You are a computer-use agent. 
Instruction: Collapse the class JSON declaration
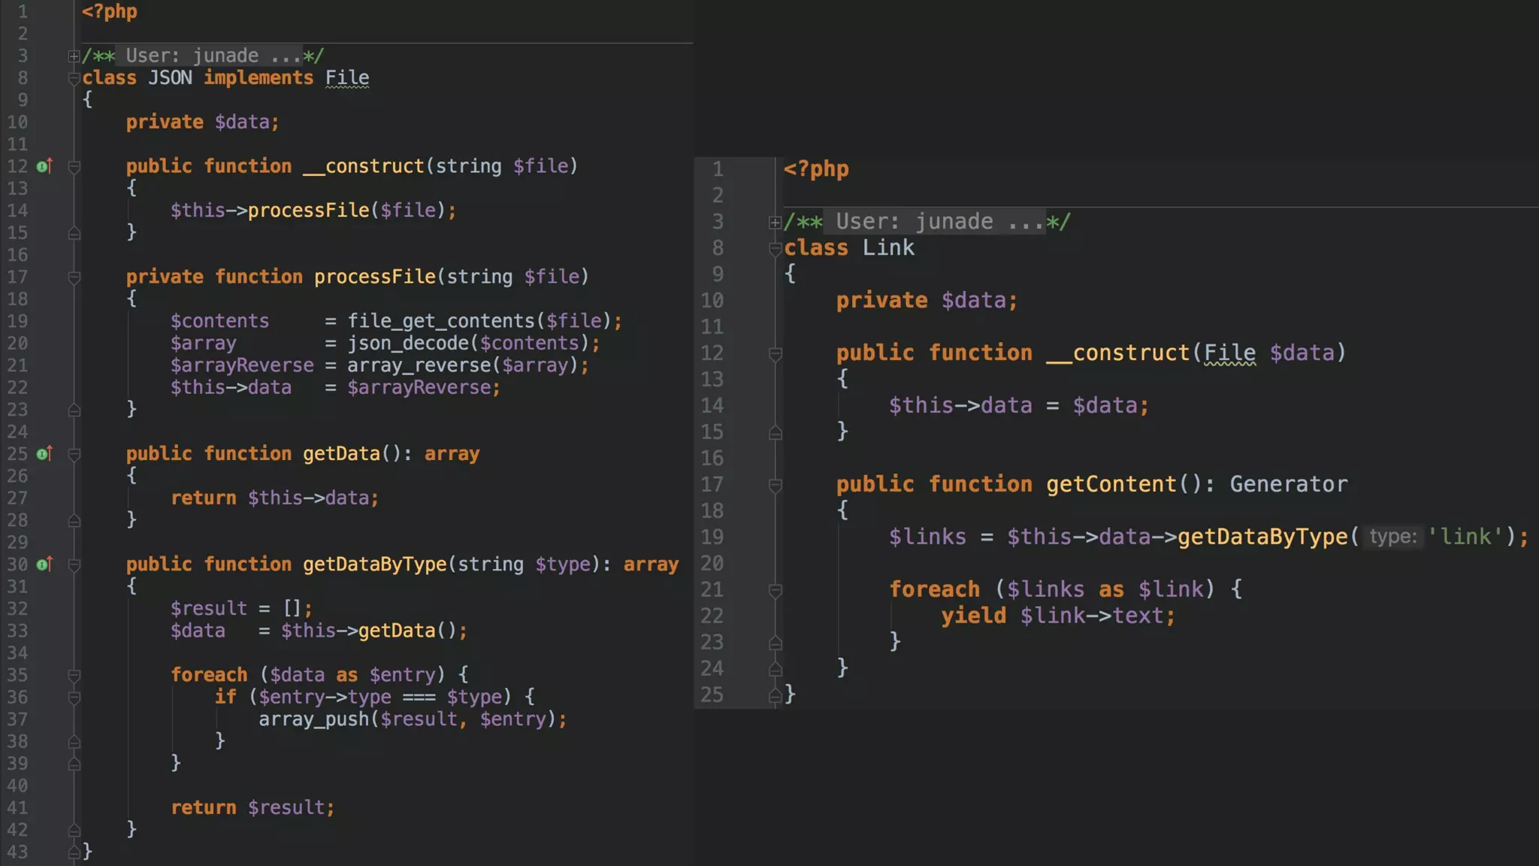(x=74, y=78)
